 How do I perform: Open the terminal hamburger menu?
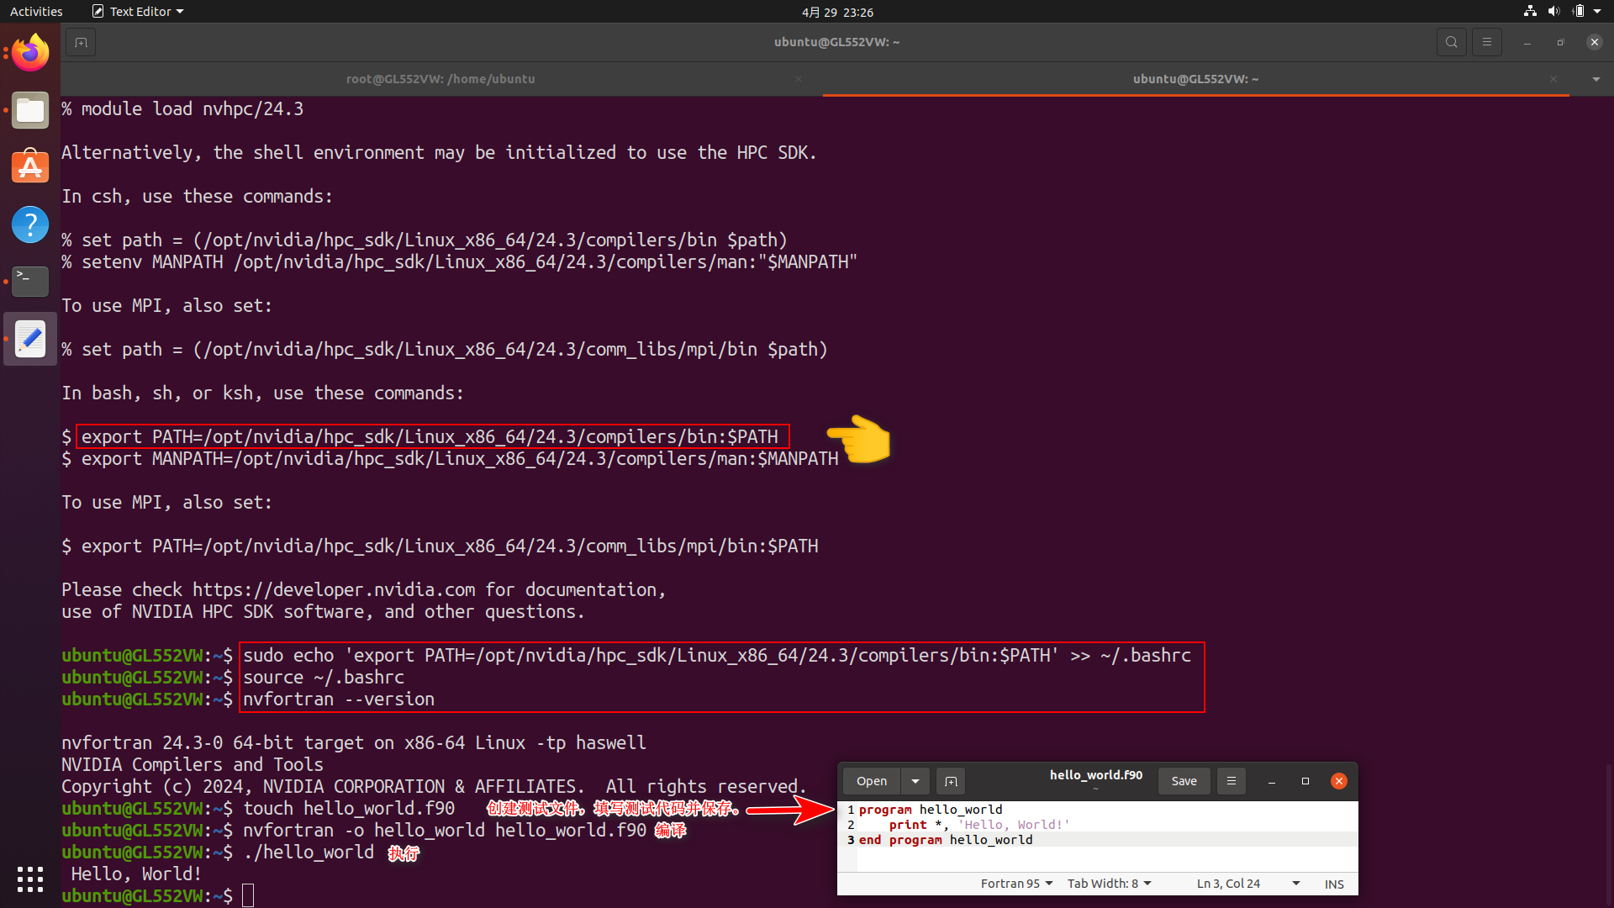[1486, 41]
